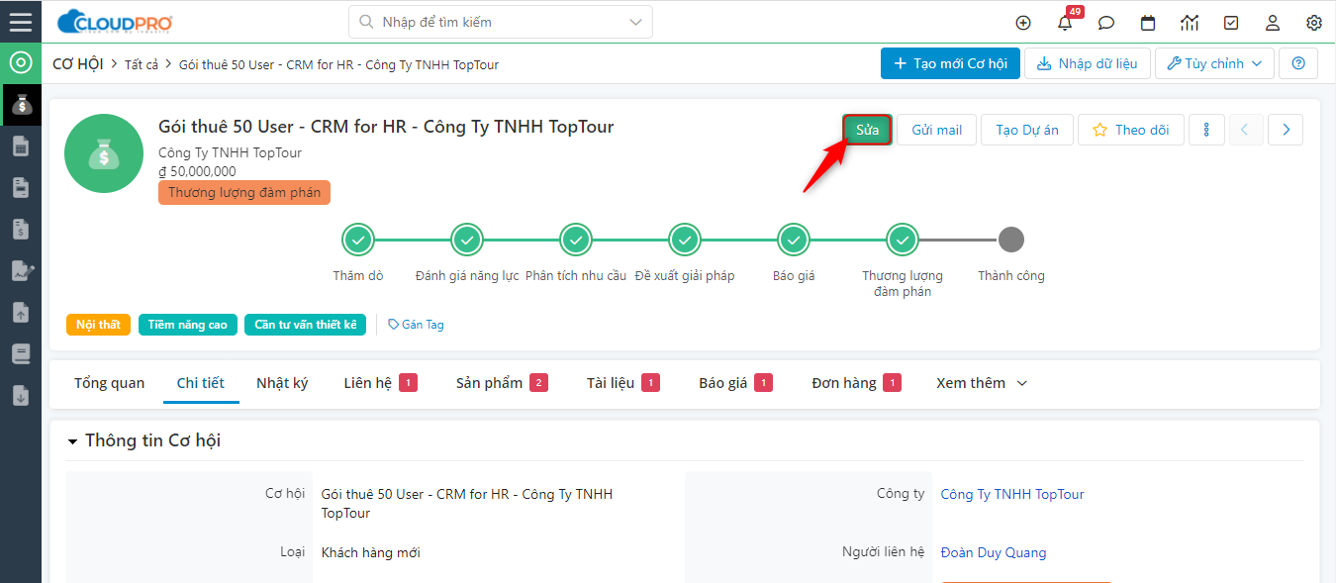The height and width of the screenshot is (583, 1336).
Task: Open the chart report sidebar icon
Action: tap(21, 270)
